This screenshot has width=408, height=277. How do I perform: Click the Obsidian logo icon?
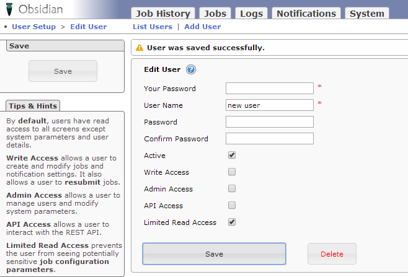(8, 10)
